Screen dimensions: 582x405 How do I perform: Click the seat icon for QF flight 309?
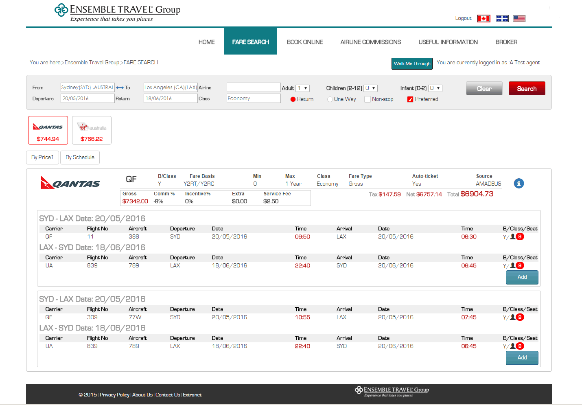[x=513, y=317]
